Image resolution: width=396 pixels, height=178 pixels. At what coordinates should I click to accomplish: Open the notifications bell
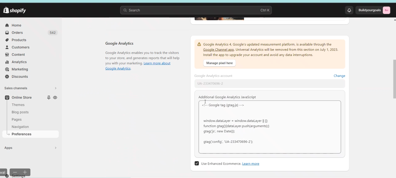click(x=349, y=10)
